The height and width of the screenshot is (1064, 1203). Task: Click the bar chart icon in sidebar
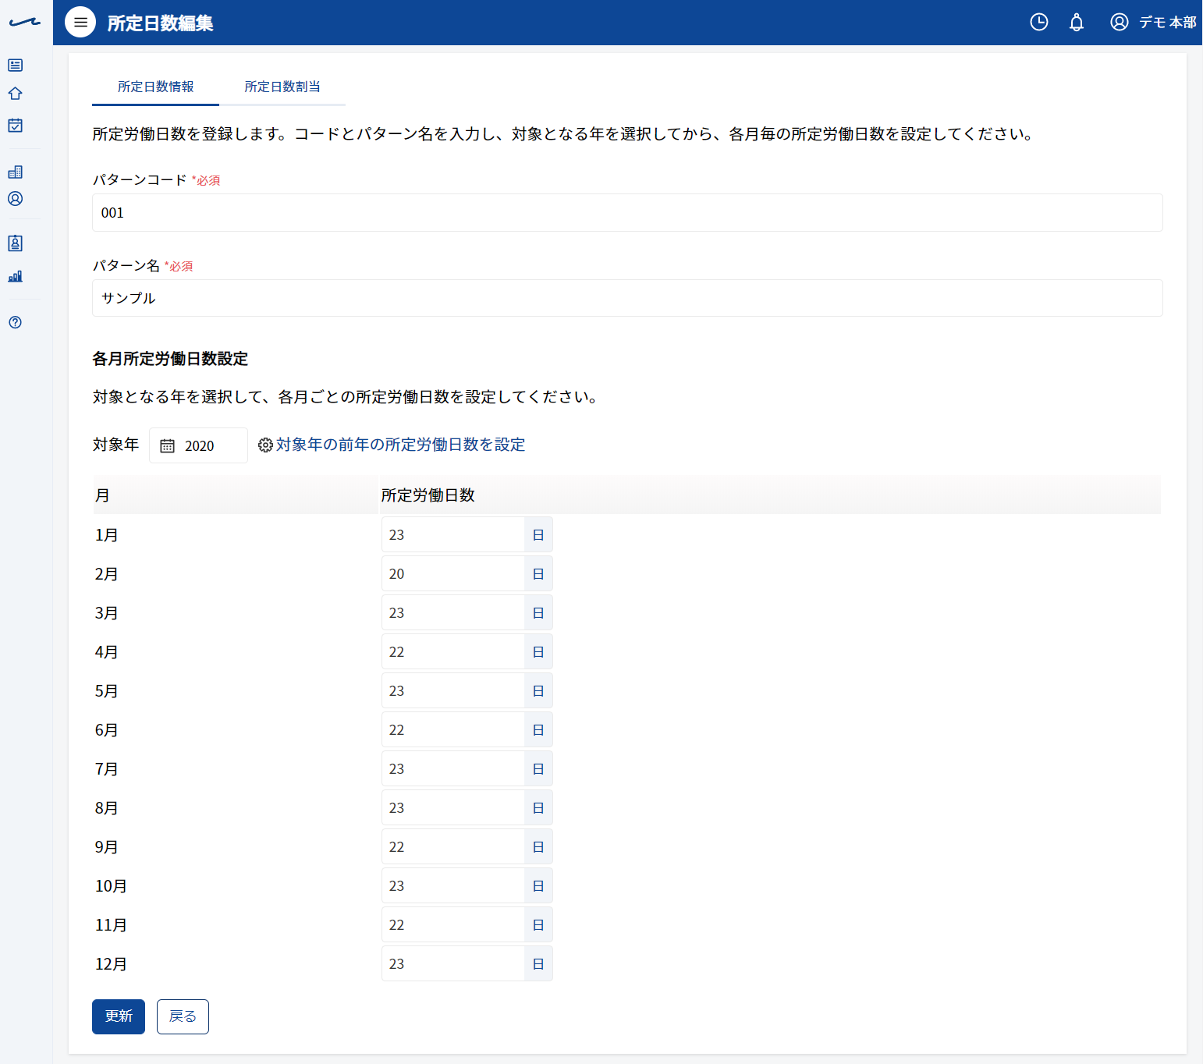(15, 276)
